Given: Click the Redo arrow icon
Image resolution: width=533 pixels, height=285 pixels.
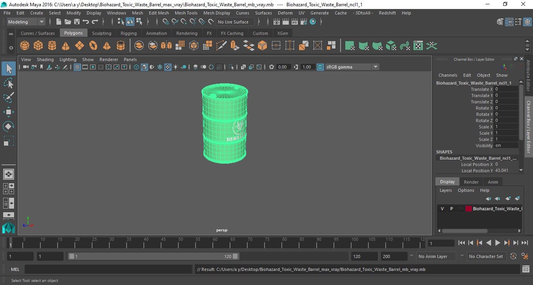Looking at the screenshot, I should point(95,22).
